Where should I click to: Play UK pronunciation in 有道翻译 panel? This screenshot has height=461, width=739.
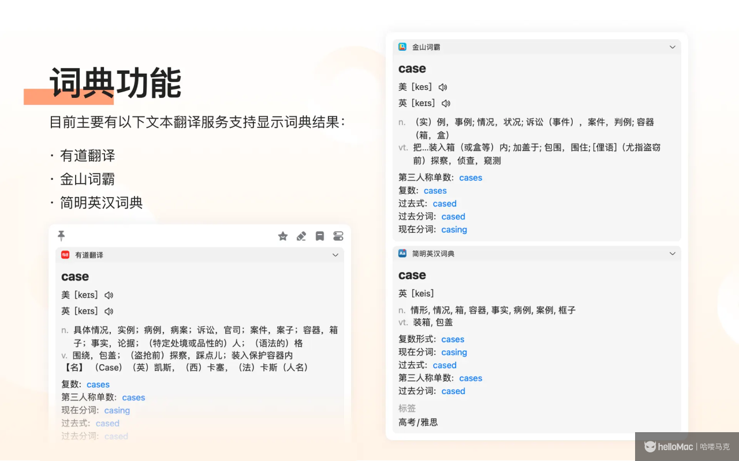(109, 311)
